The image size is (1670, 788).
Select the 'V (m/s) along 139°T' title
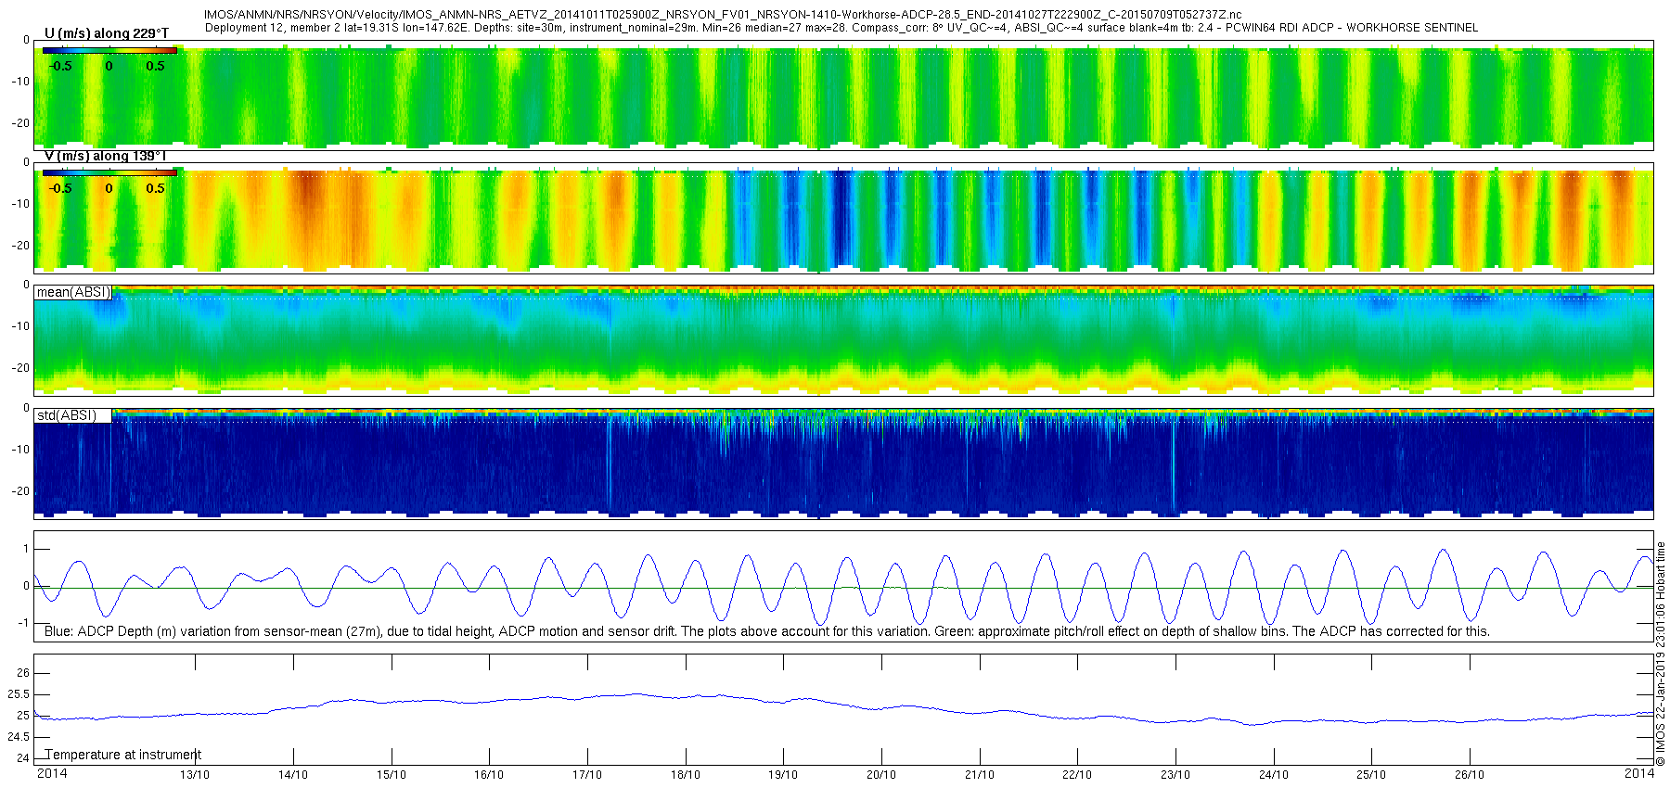(x=105, y=156)
